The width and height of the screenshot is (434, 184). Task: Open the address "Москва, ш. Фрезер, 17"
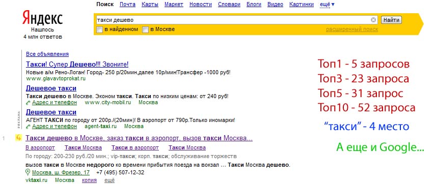pos(61,173)
